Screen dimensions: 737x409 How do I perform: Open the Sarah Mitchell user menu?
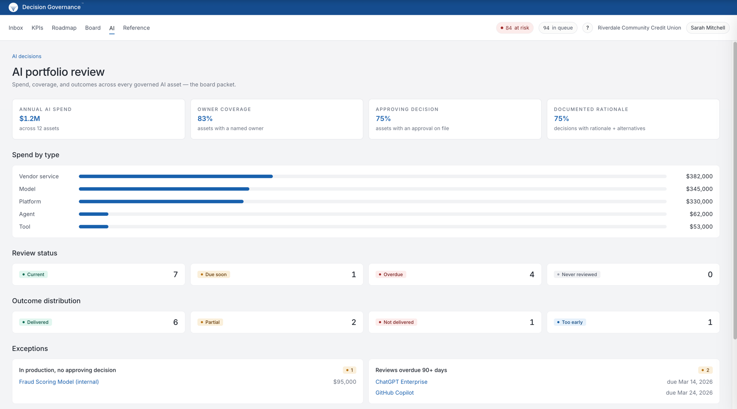[x=708, y=28]
